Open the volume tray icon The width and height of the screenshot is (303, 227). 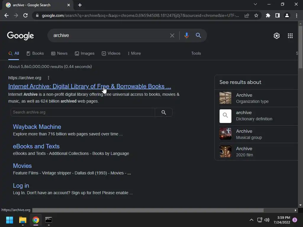267,220
